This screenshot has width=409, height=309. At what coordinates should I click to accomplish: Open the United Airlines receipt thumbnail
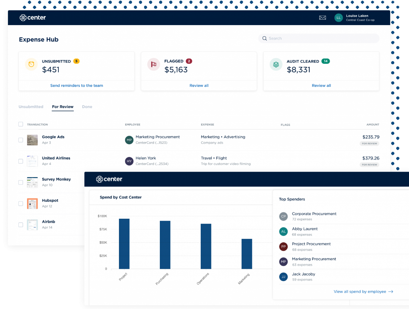[32, 161]
